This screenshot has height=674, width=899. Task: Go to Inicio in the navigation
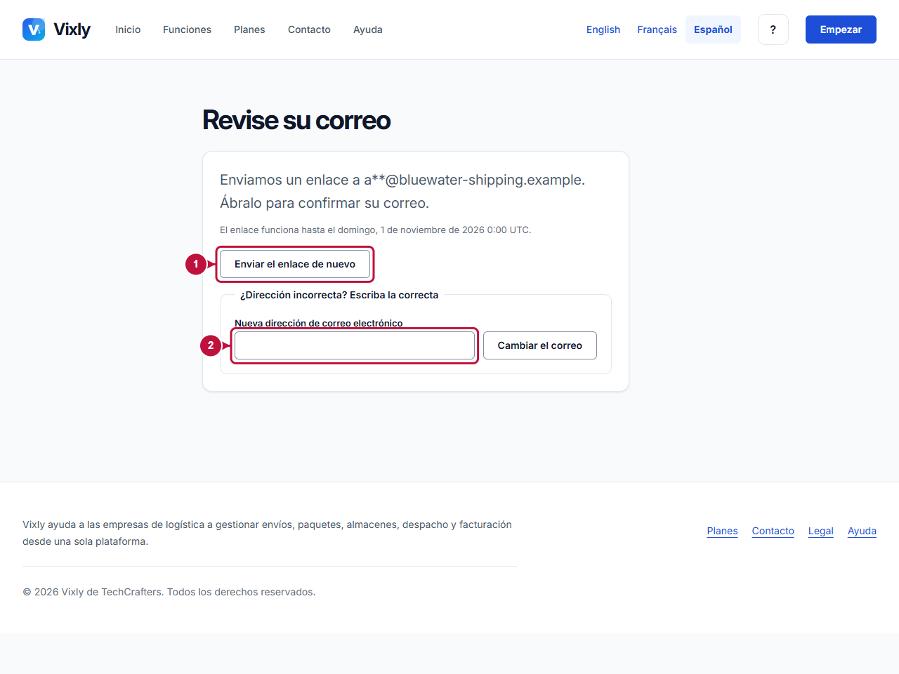coord(128,29)
